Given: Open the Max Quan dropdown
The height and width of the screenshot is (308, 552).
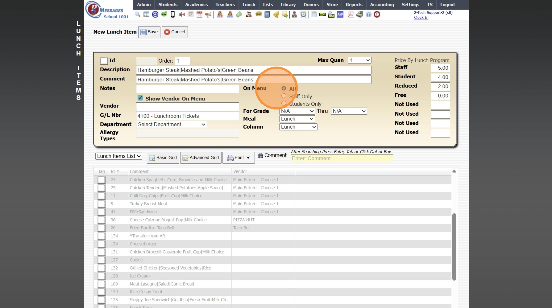Looking at the screenshot, I should 359,60.
